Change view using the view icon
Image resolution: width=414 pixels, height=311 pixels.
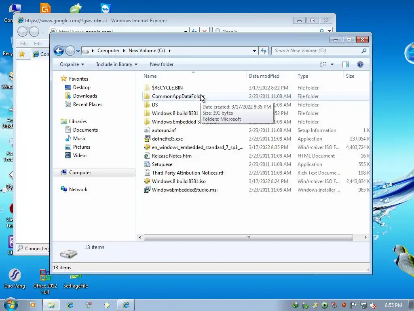(323, 64)
